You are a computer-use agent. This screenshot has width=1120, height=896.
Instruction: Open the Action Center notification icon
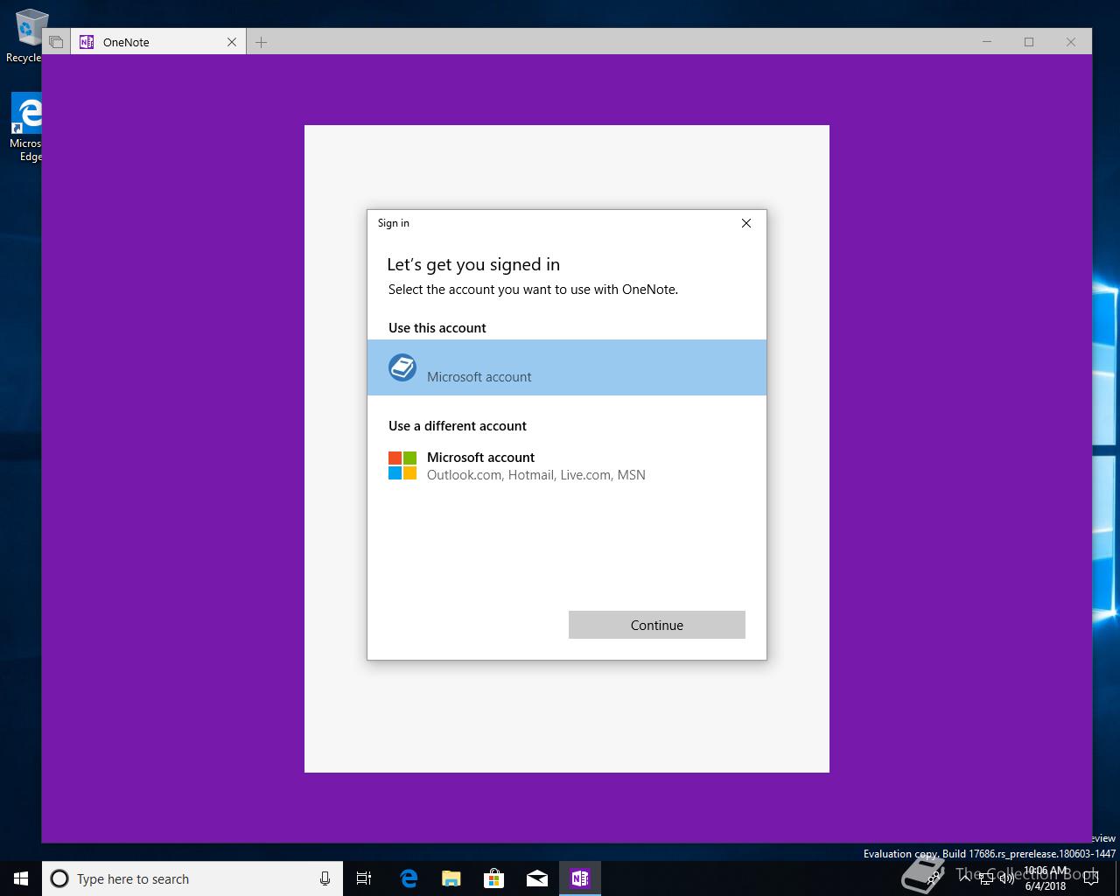coord(1090,878)
